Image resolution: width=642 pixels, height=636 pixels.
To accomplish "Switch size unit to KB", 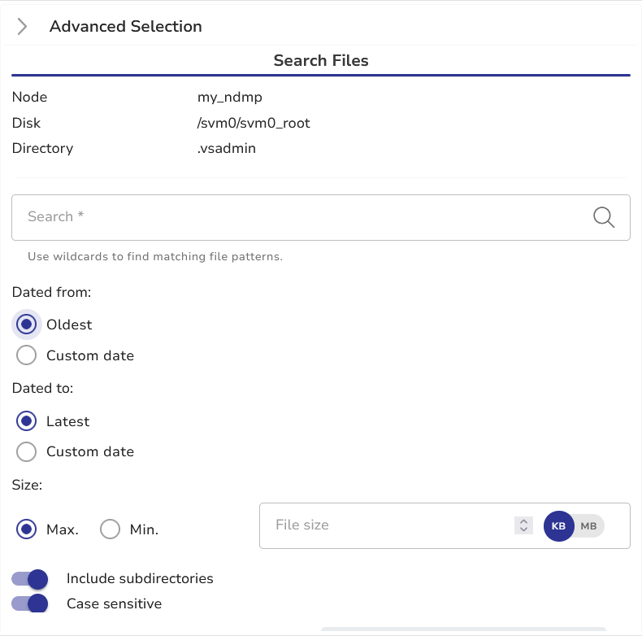I will [558, 526].
